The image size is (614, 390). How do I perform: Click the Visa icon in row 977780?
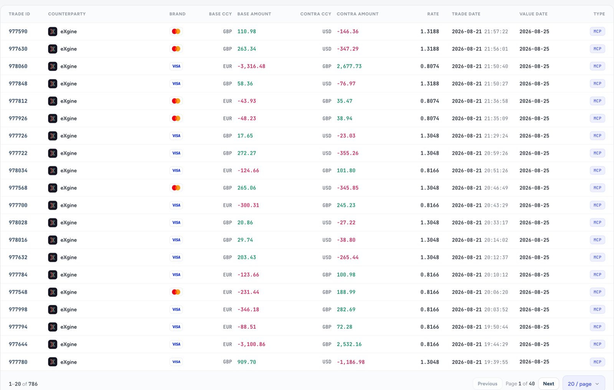coord(176,362)
